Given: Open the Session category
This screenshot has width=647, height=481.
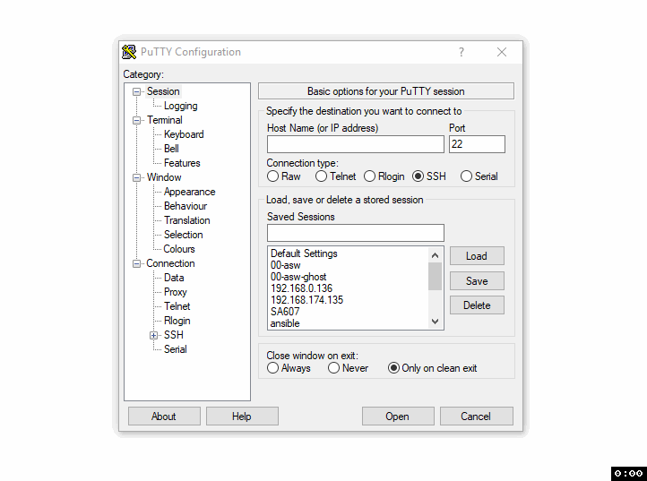Looking at the screenshot, I should (x=163, y=91).
